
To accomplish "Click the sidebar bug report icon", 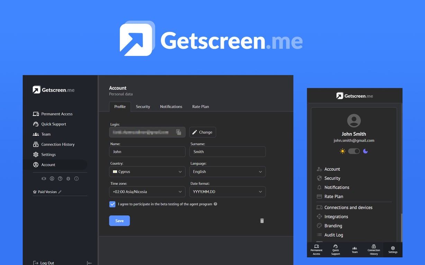I will pyautogui.click(x=68, y=179).
